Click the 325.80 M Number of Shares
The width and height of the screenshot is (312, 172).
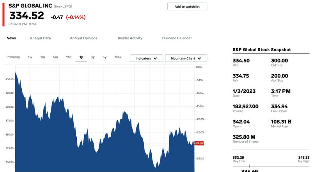244,137
